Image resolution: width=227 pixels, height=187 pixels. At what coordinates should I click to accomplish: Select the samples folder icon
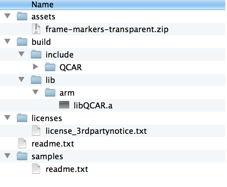(22, 156)
